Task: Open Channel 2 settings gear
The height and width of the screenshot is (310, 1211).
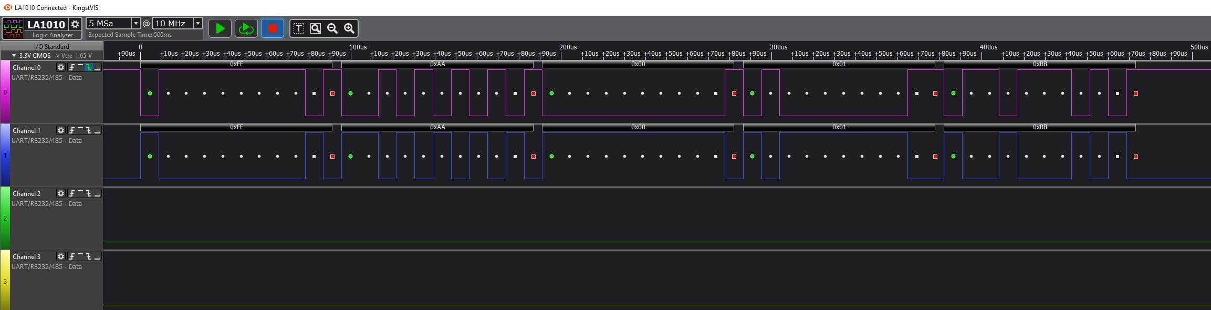Action: pos(61,193)
